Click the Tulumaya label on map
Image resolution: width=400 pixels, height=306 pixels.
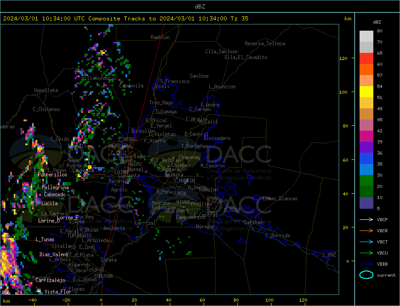point(166,111)
